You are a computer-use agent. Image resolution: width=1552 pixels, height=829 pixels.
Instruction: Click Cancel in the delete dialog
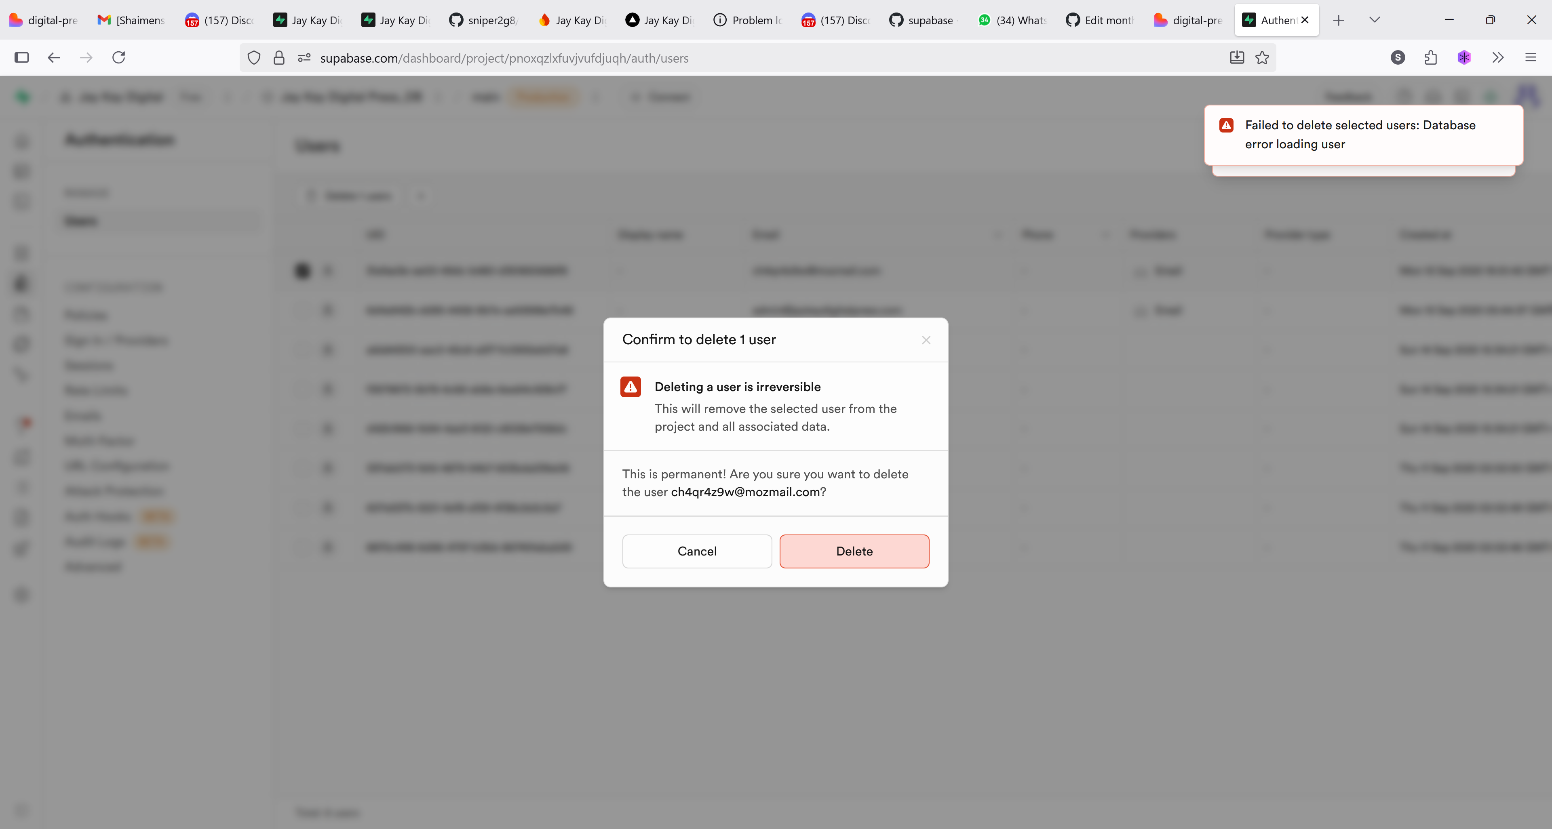(696, 551)
